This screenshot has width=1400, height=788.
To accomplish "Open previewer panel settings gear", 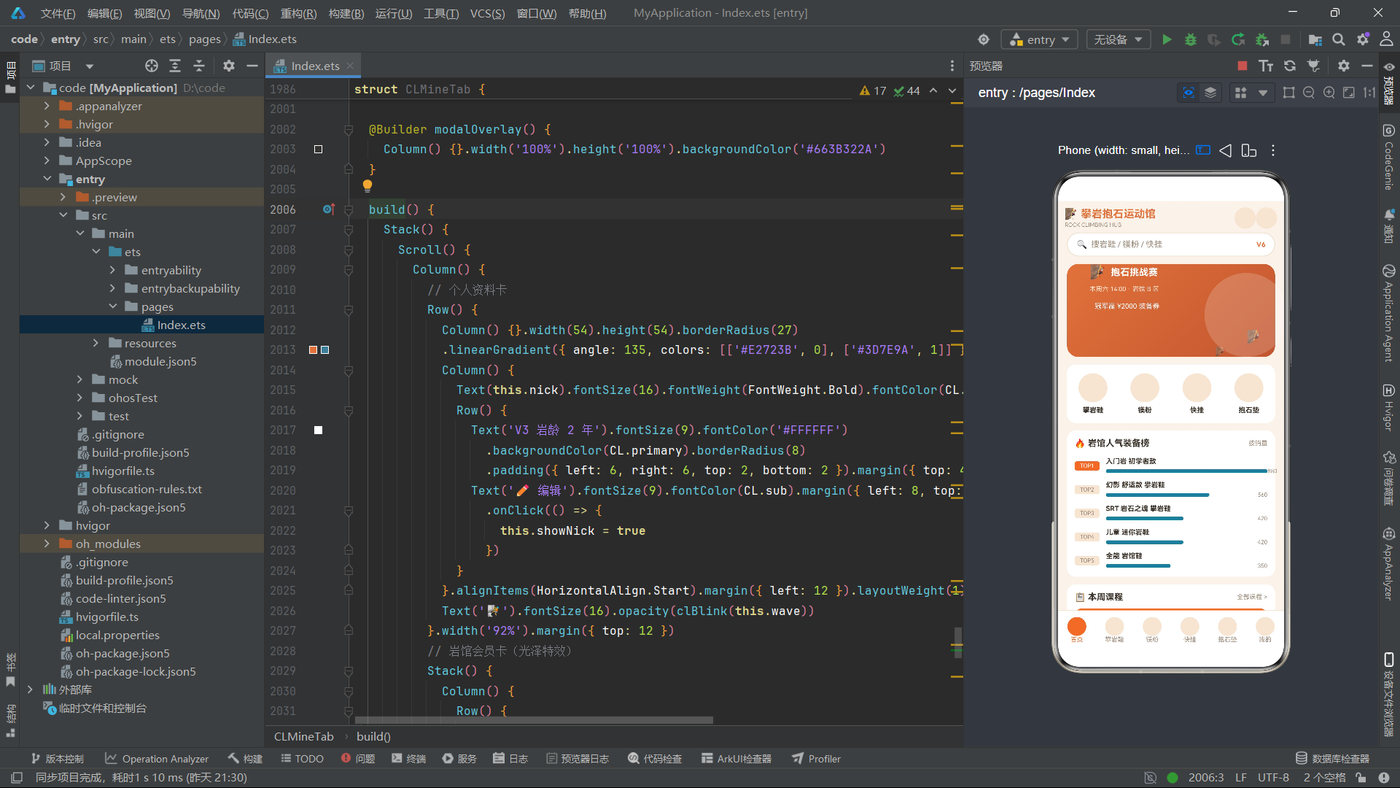I will [1344, 66].
